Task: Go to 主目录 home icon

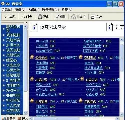Action: [74, 17]
